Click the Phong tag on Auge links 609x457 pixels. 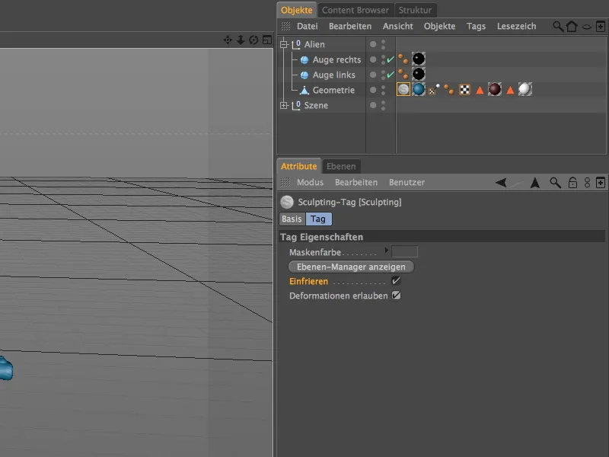(x=403, y=74)
